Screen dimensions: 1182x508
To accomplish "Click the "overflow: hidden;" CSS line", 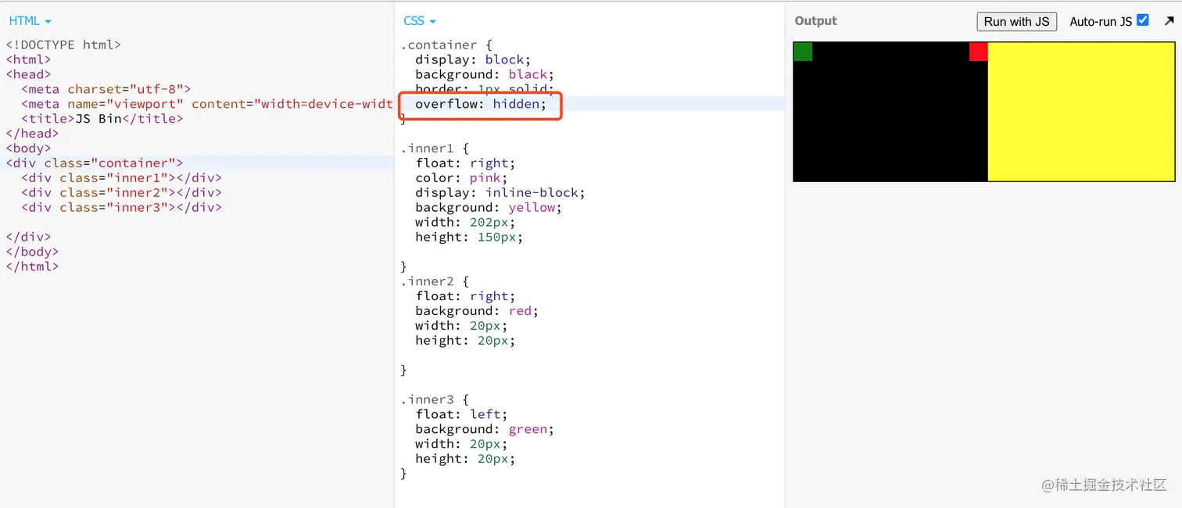I will coord(481,104).
